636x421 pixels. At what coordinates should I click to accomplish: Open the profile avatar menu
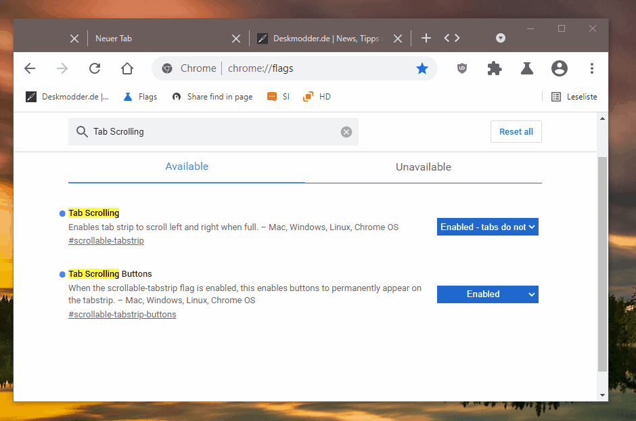(x=559, y=68)
